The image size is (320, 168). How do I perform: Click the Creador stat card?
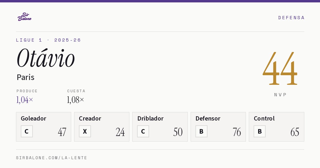102,127
